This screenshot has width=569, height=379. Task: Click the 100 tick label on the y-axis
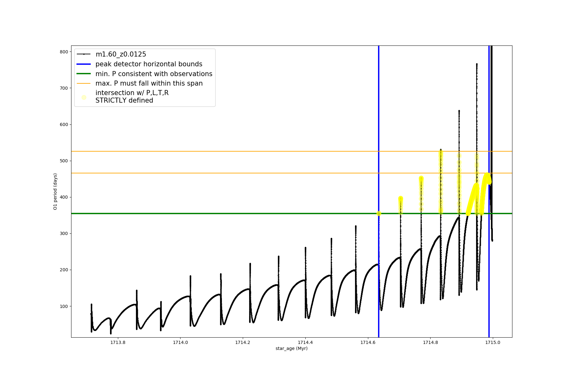64,306
